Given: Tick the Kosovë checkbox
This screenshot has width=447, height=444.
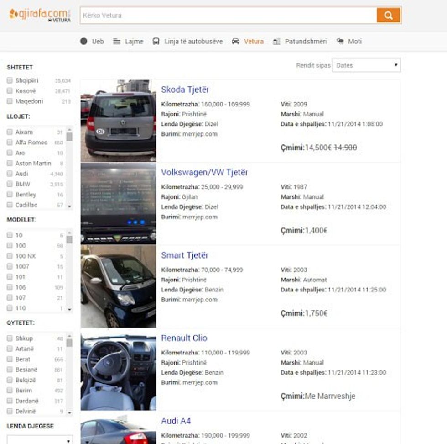Looking at the screenshot, I should tap(10, 91).
